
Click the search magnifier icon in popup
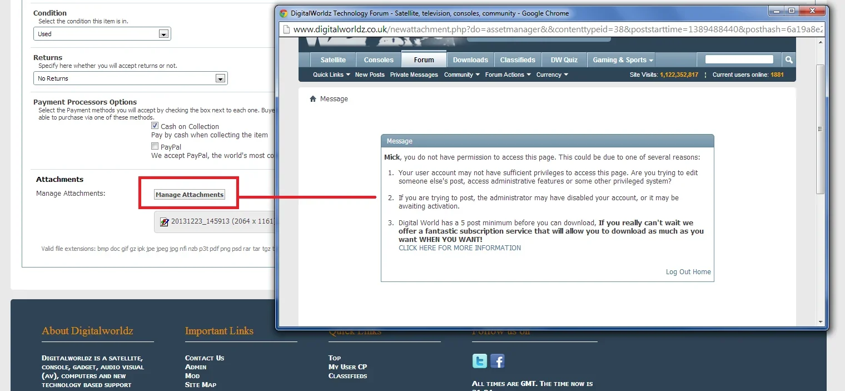pyautogui.click(x=788, y=60)
